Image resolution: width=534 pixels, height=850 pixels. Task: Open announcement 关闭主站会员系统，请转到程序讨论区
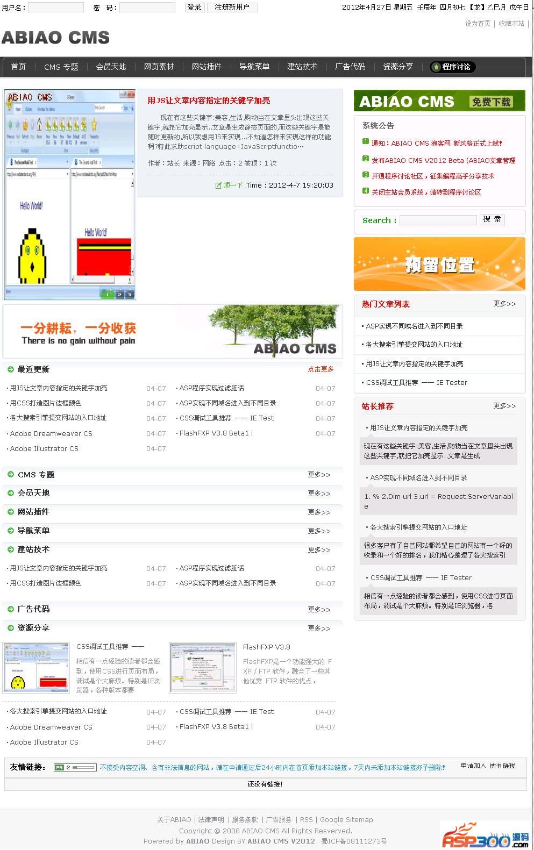tap(426, 192)
